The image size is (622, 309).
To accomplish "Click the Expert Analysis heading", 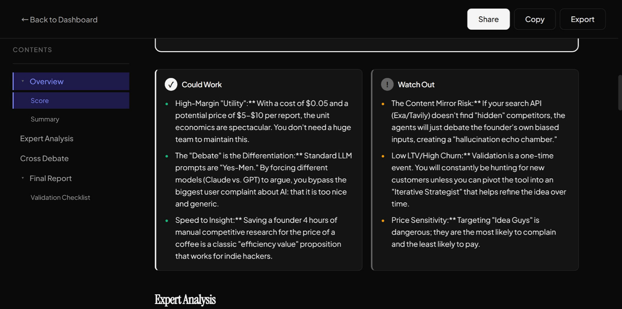I will coord(185,300).
